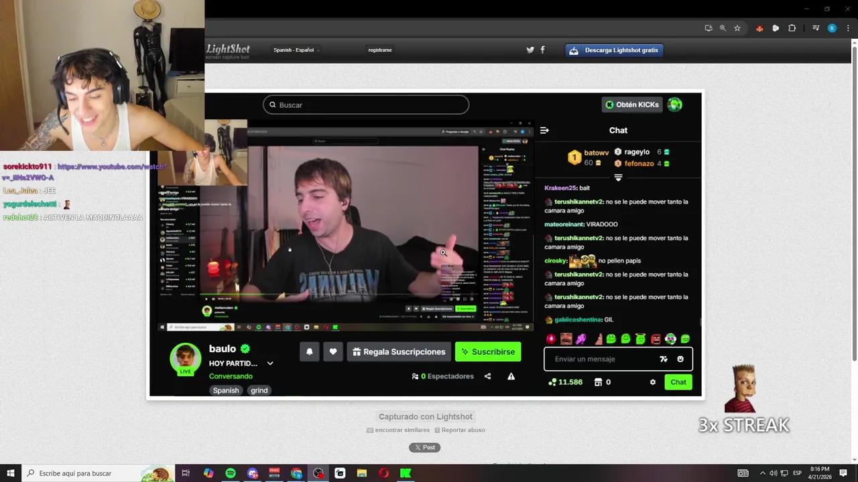Select the grind tag

point(259,390)
